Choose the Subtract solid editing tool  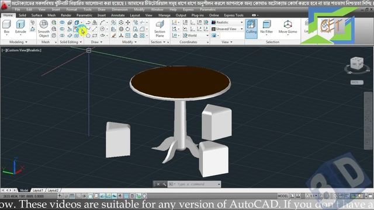(x=62, y=29)
